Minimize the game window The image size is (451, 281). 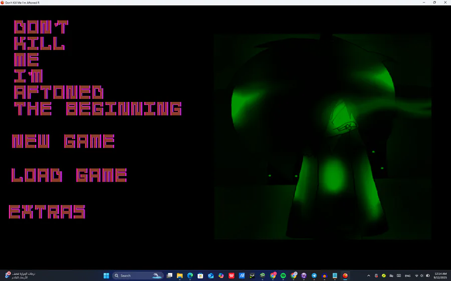point(423,2)
